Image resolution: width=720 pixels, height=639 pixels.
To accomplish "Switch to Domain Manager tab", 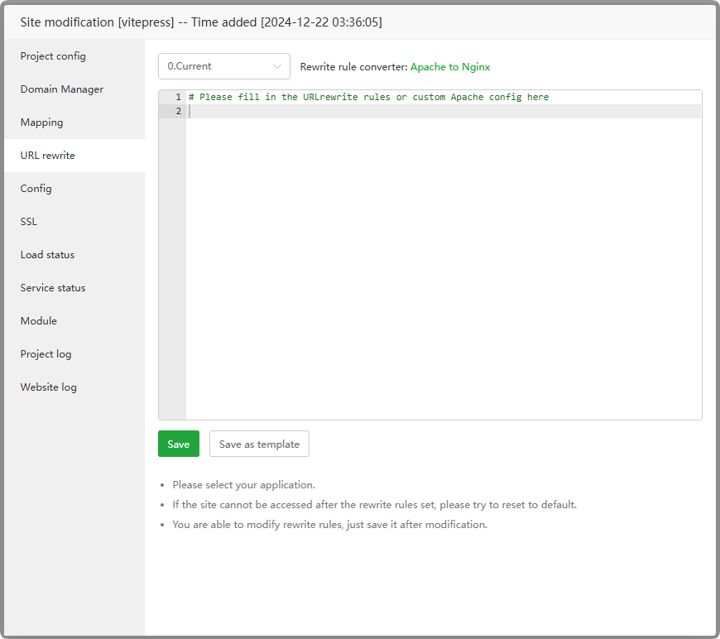I will 62,89.
